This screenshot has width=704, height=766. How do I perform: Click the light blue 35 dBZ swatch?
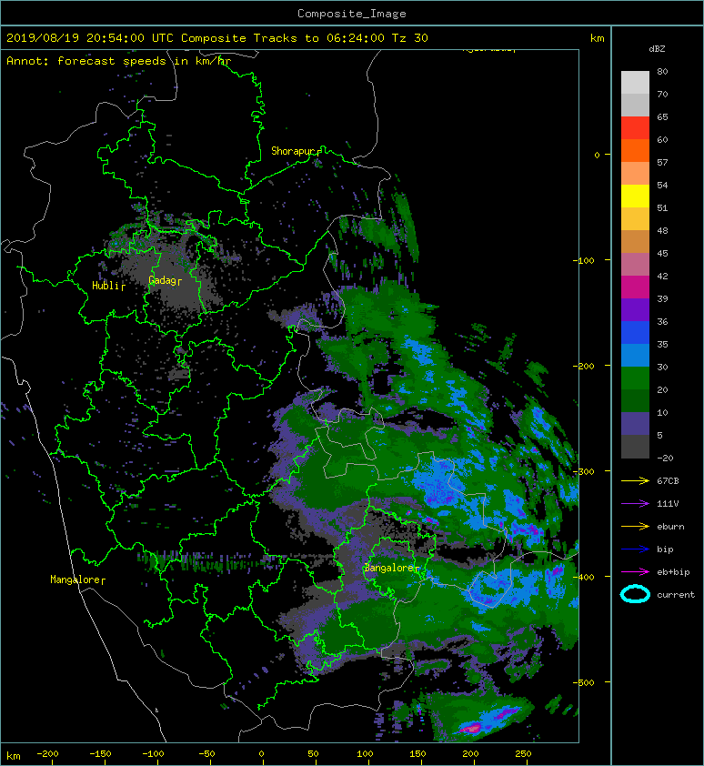635,356
